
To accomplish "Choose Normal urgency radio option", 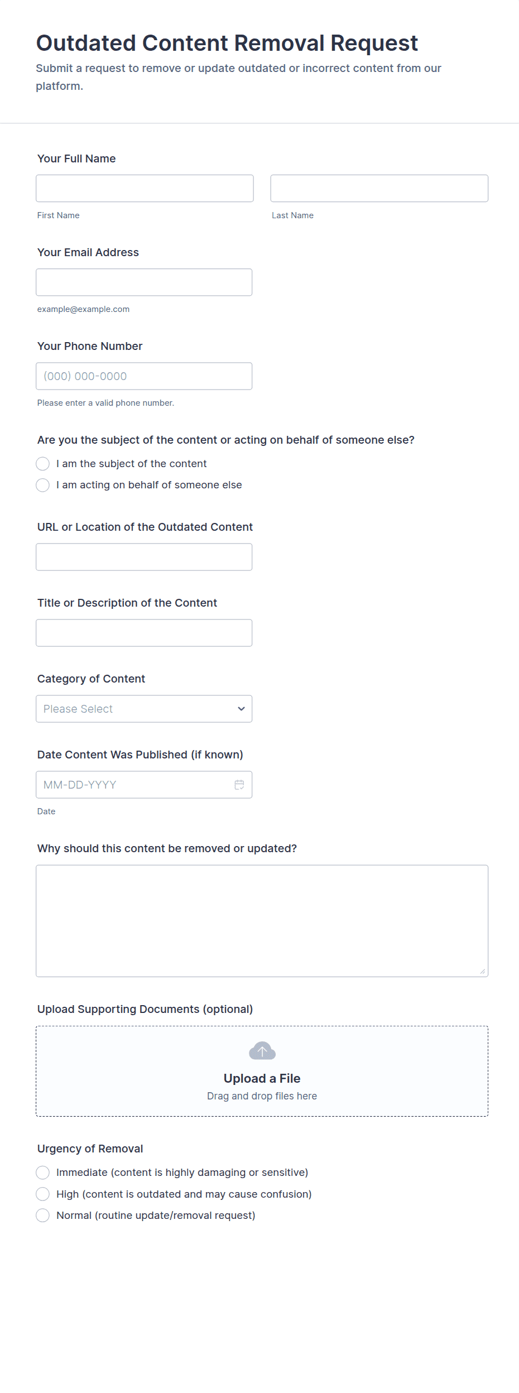I will (x=43, y=1216).
